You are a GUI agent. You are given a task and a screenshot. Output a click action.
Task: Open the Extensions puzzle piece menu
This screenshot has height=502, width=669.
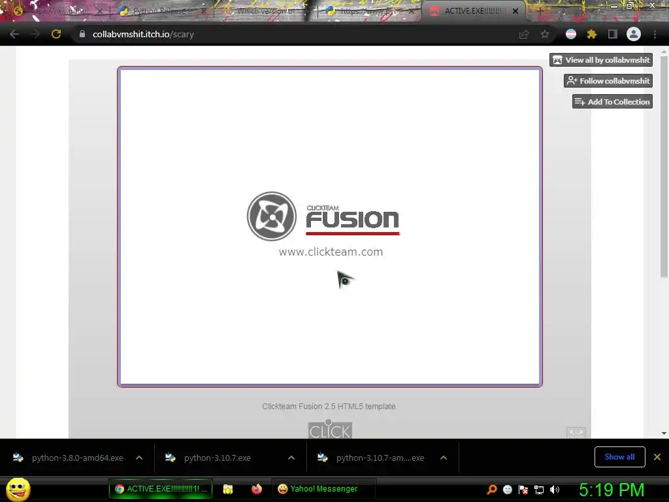click(x=592, y=34)
